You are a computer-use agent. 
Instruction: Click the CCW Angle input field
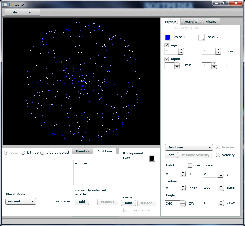point(210,203)
